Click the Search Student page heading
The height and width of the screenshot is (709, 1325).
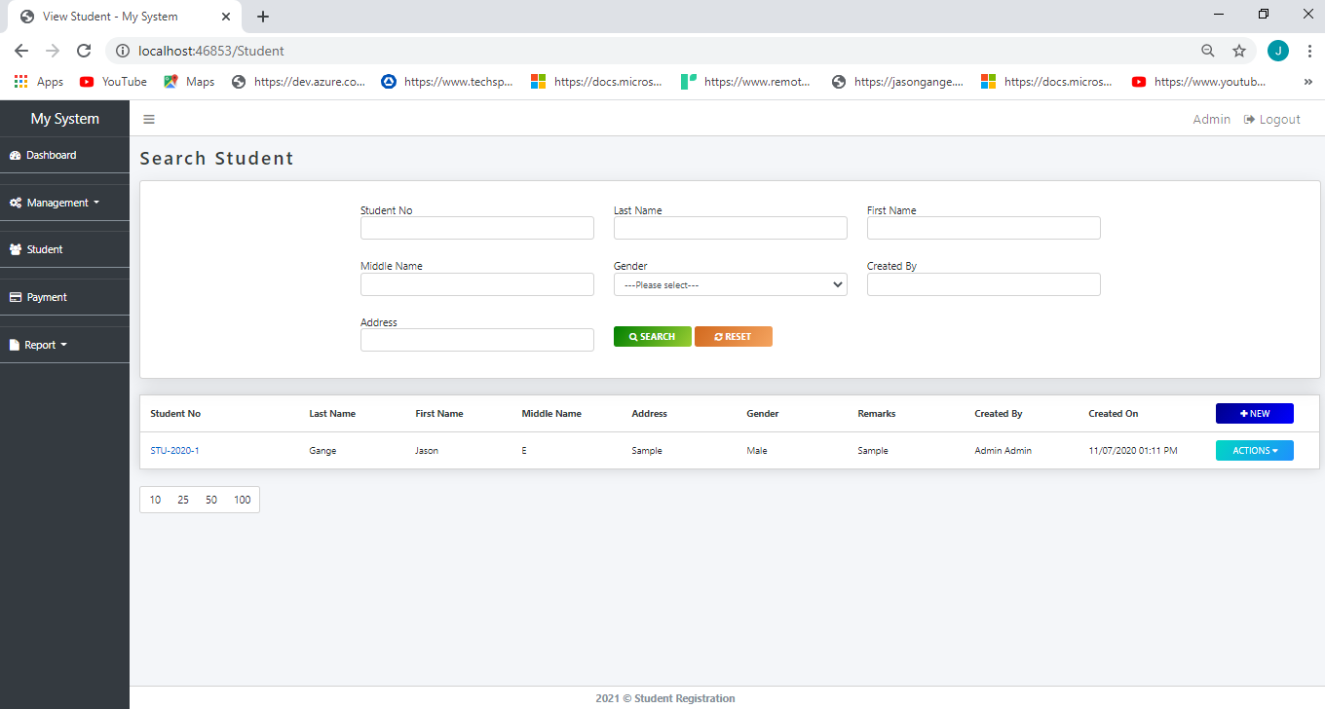click(x=217, y=159)
